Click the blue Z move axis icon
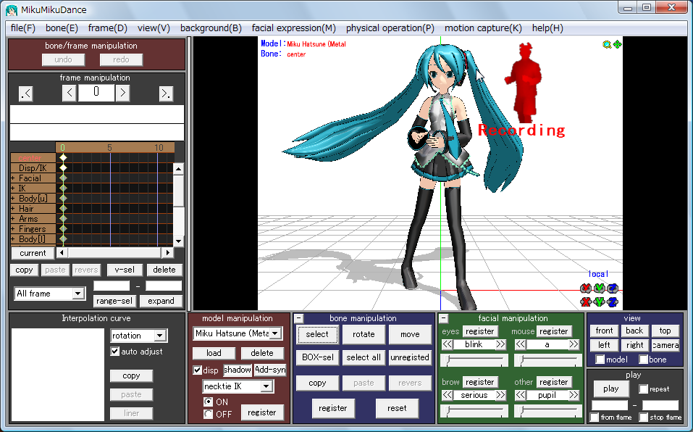Screen dimensions: 693x432 [613, 302]
